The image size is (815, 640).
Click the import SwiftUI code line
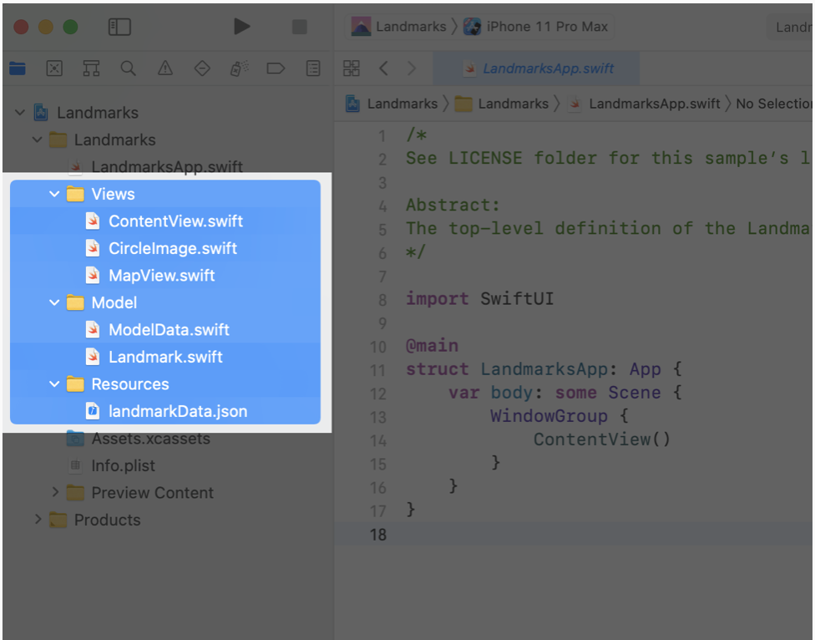(x=479, y=299)
